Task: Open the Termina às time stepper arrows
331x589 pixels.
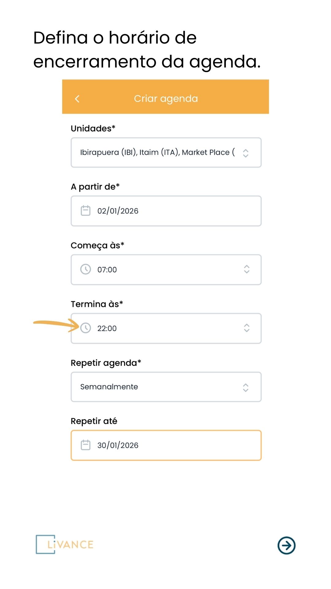Action: [247, 328]
